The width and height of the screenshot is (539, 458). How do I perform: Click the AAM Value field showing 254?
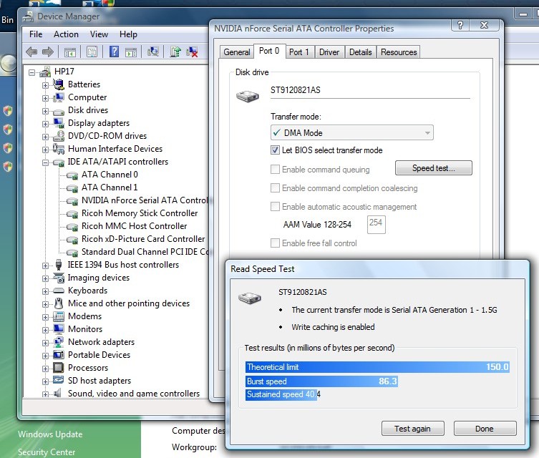(376, 225)
